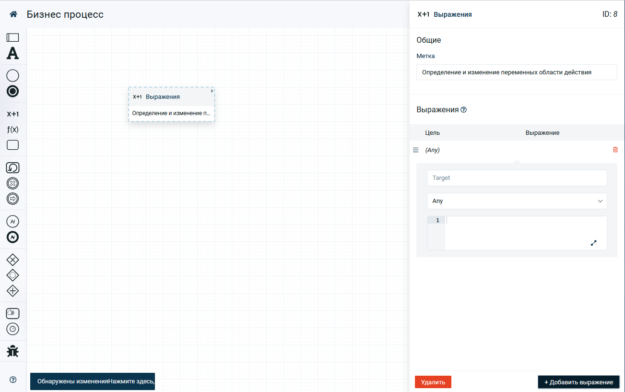Open help from sidebar question mark
Viewport: 625px width, 392px height.
(13, 380)
